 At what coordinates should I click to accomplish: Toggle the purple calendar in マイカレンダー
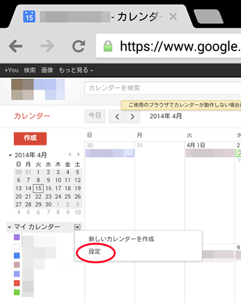point(17,237)
